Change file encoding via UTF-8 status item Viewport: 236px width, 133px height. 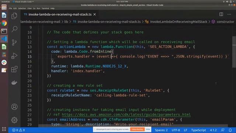[176, 130]
